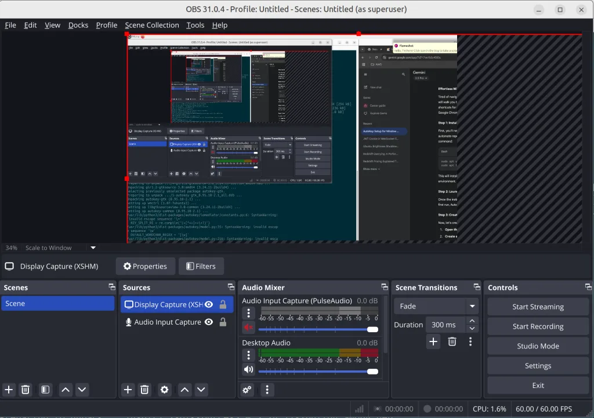The image size is (594, 418).
Task: Open the Help menu
Action: (220, 25)
